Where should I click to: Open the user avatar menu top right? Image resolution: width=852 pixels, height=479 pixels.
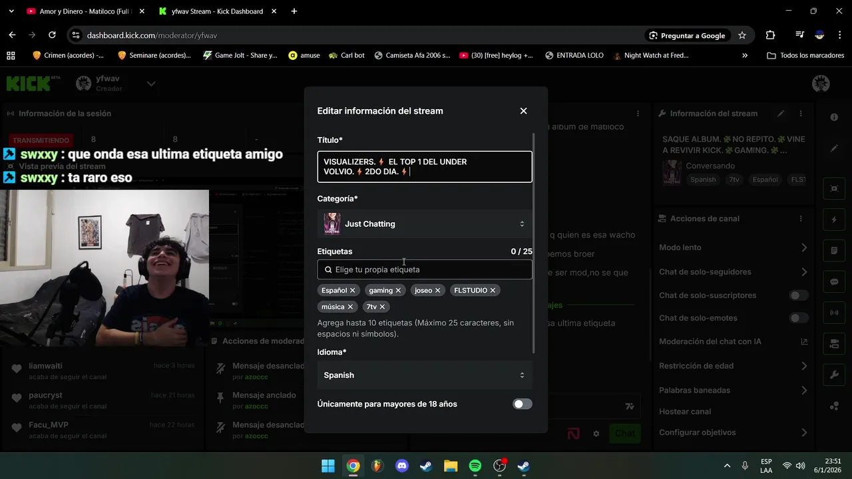tap(821, 83)
